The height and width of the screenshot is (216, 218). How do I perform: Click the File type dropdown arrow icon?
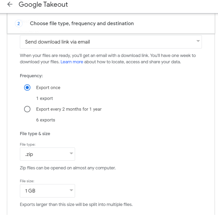pyautogui.click(x=71, y=153)
